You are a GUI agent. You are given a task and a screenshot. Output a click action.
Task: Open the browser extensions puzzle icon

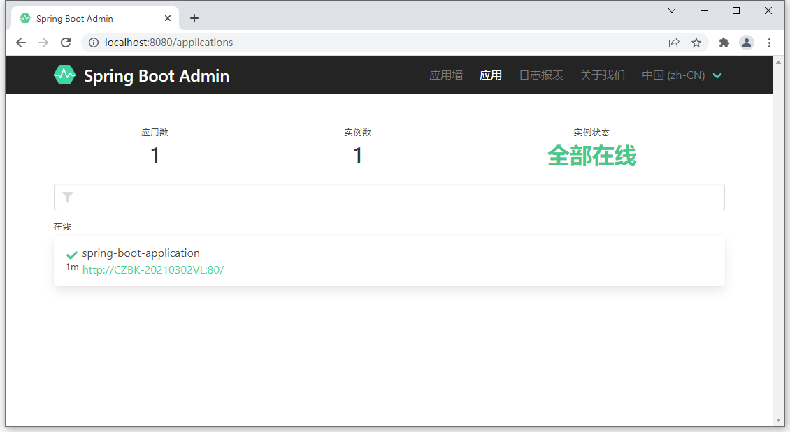724,43
